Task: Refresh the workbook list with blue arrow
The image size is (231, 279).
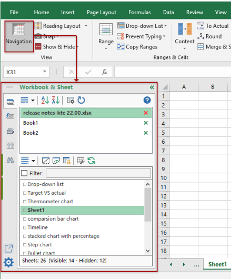Action: 81,100
